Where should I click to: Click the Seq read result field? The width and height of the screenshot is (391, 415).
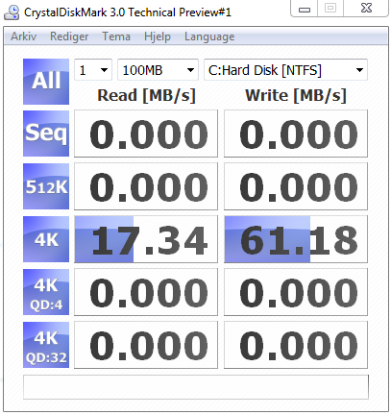(146, 134)
